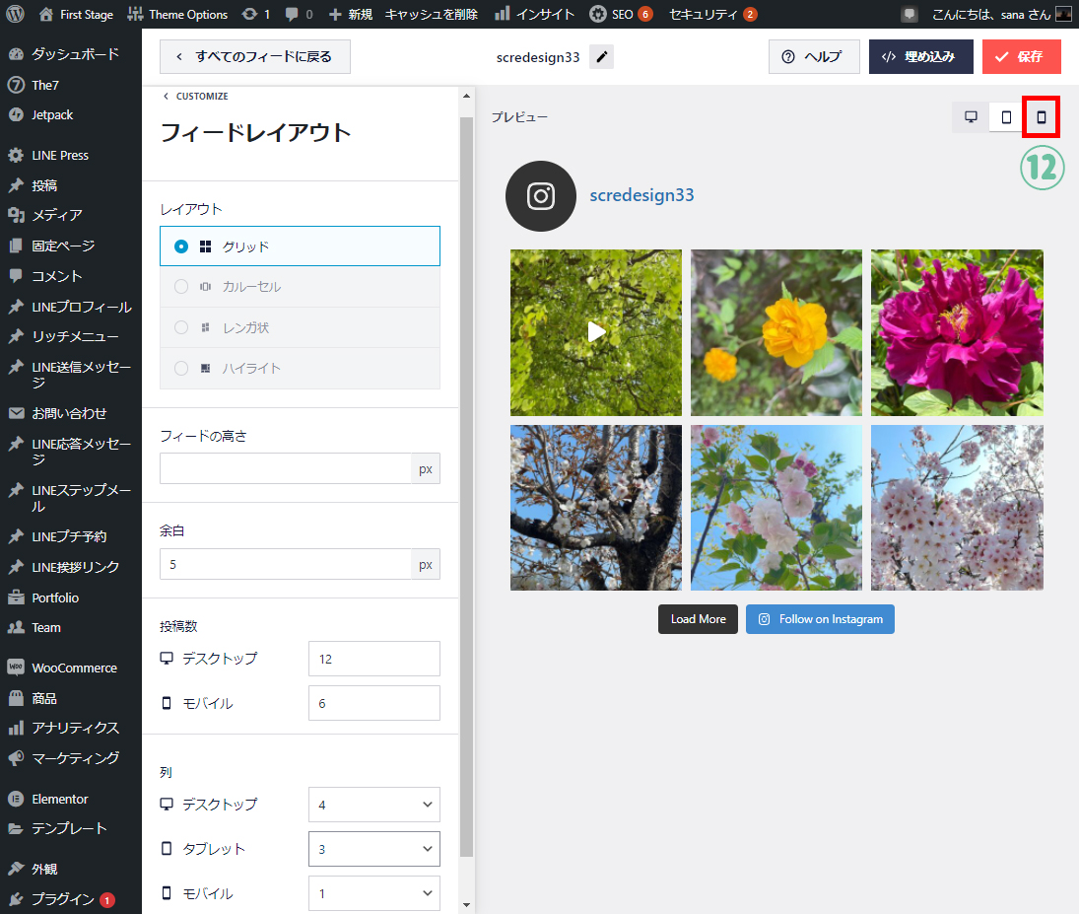Viewport: 1079px width, 914px height.
Task: Open WooCommerce in the sidebar menu
Action: (73, 668)
